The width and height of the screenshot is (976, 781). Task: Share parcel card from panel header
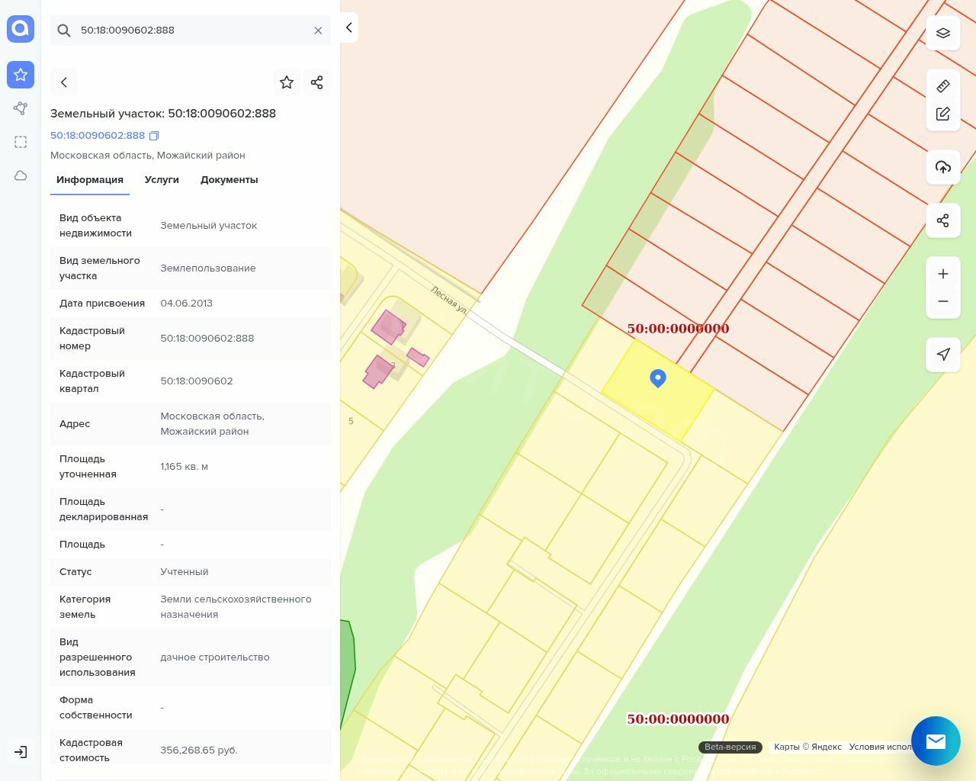coord(316,82)
